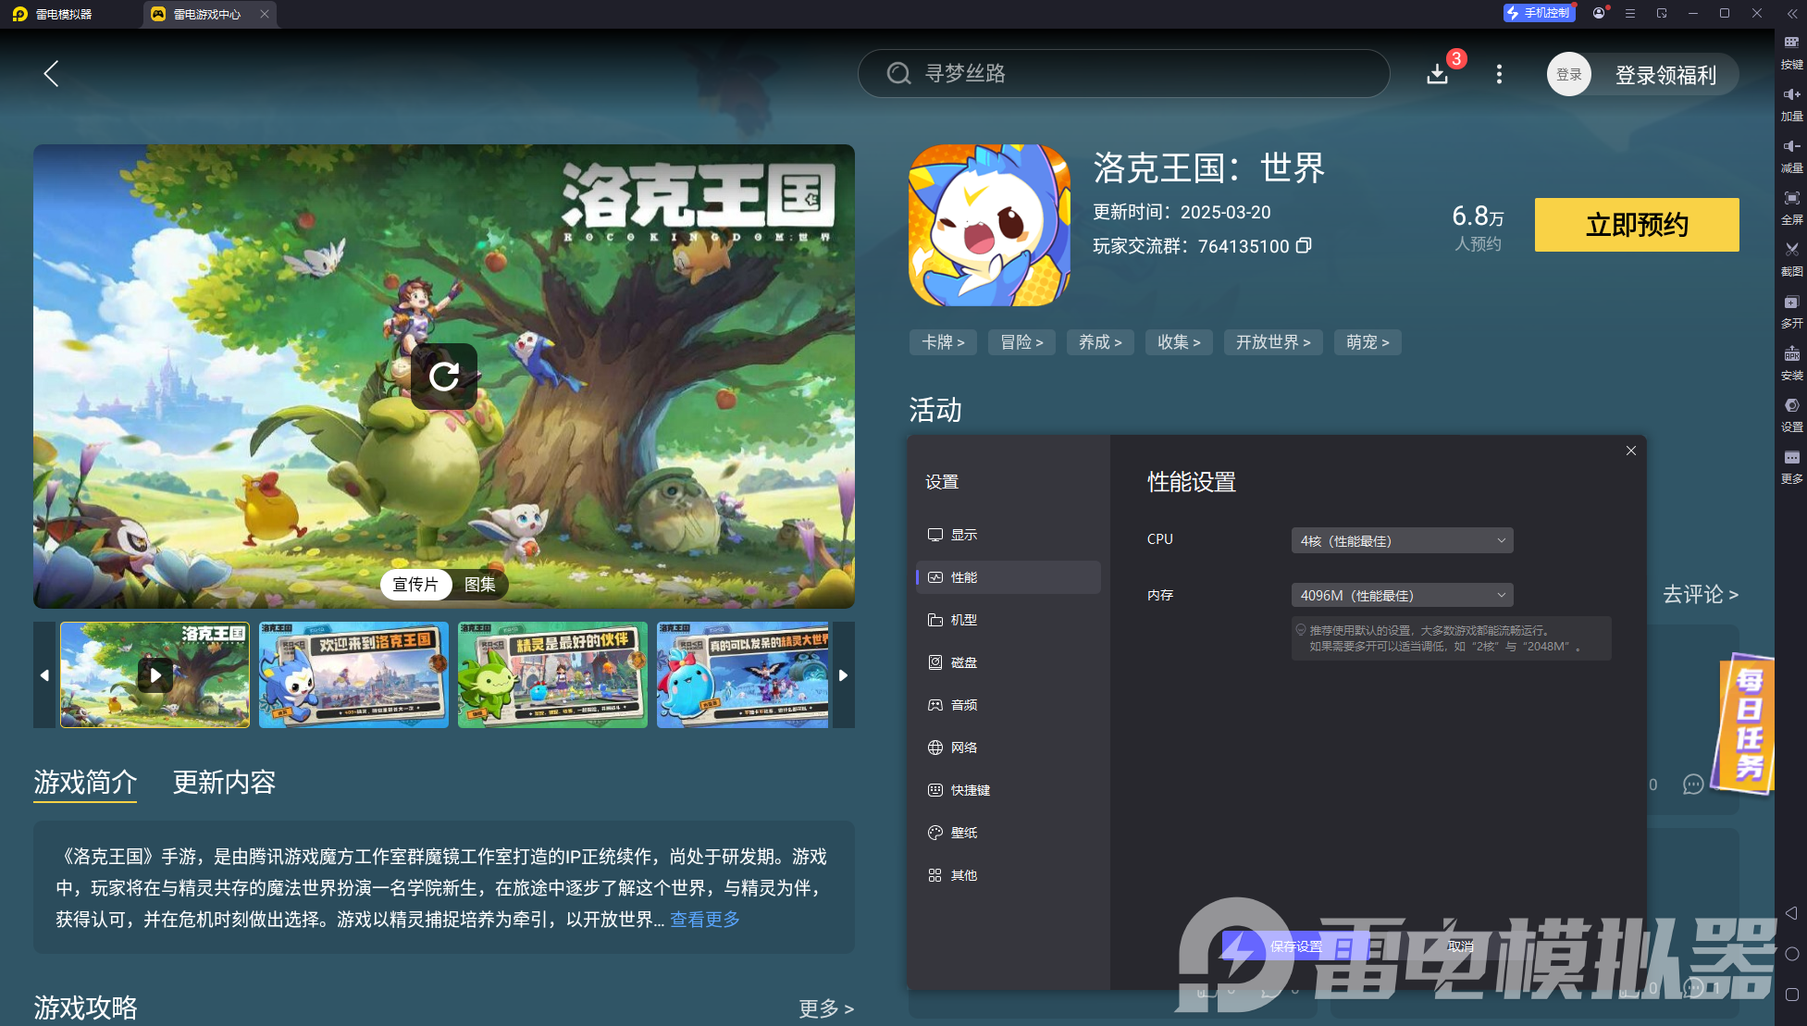Click the 立即预约 reserve button
The image size is (1807, 1026).
(1635, 224)
